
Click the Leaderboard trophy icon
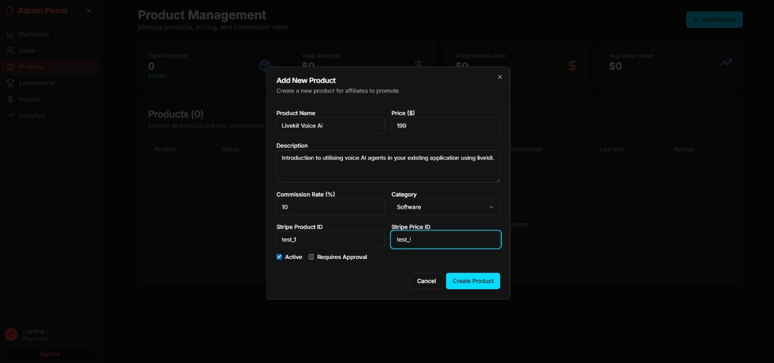point(10,83)
